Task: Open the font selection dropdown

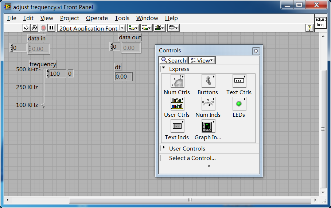Action: coord(91,28)
